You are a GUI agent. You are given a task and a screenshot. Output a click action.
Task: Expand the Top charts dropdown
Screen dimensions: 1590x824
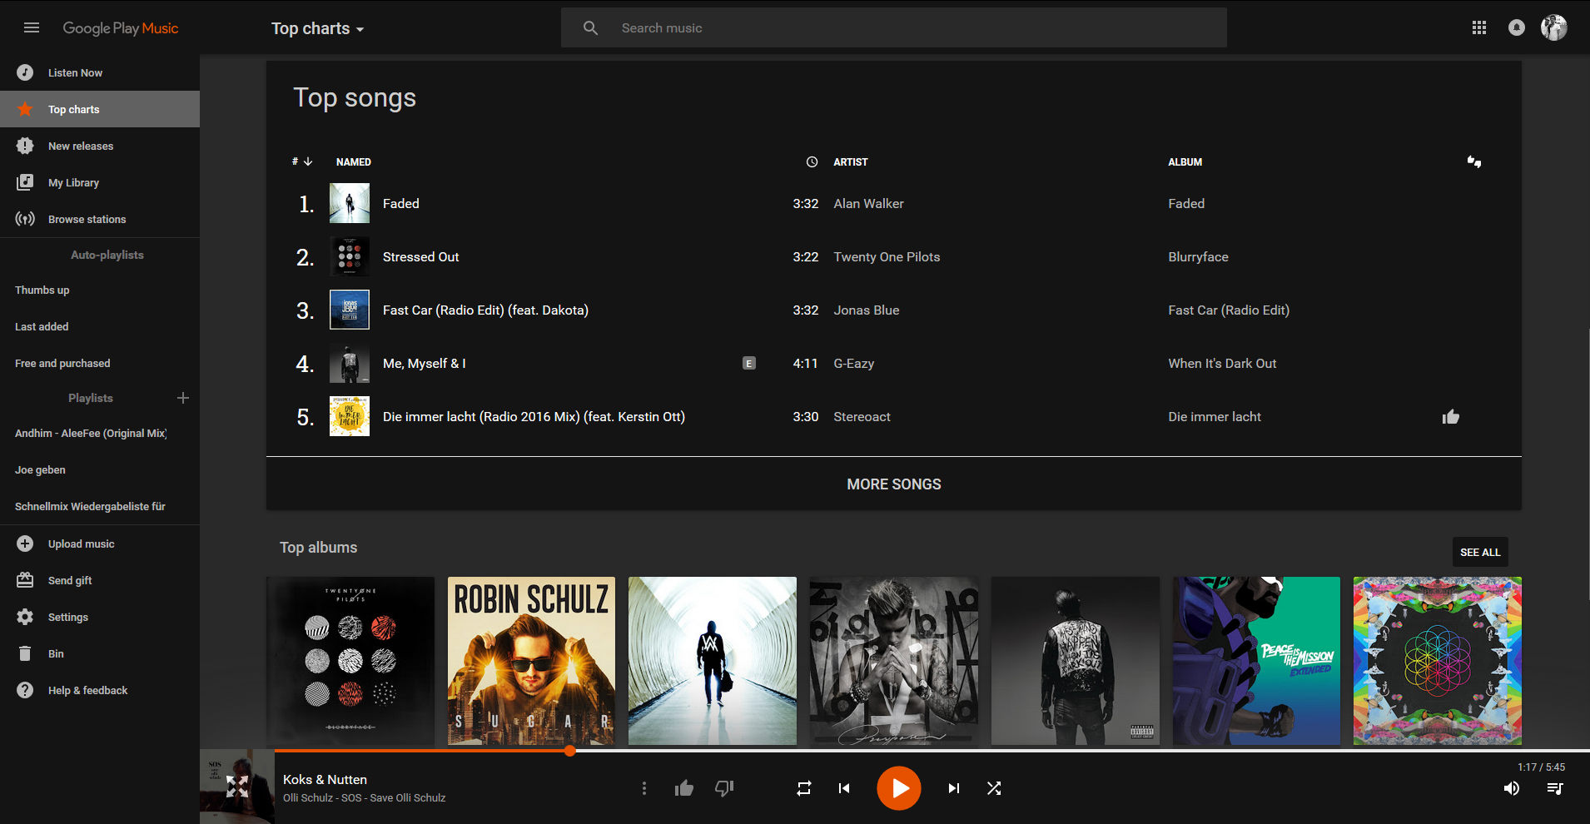(x=318, y=28)
